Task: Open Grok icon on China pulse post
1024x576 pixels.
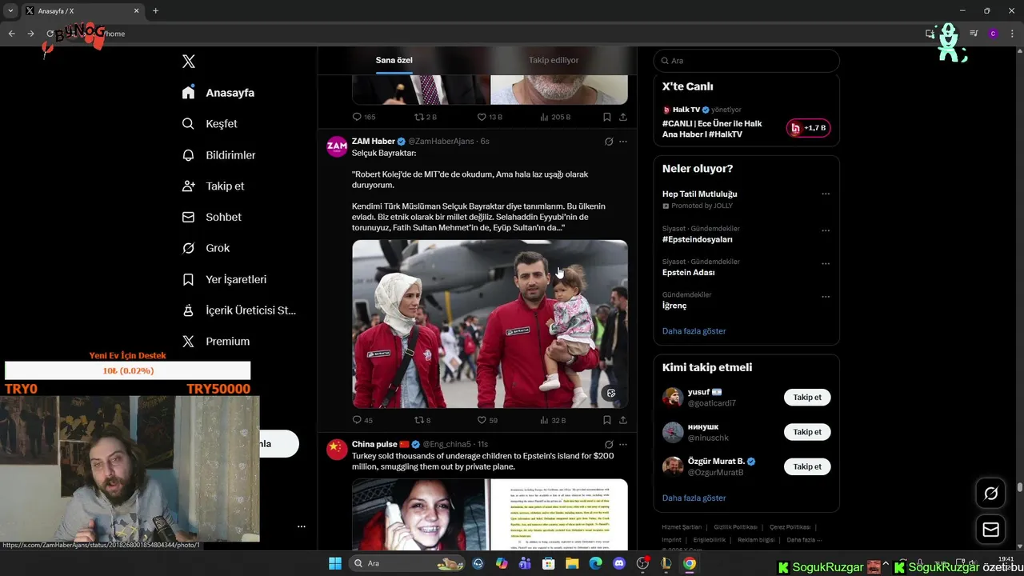Action: (609, 444)
